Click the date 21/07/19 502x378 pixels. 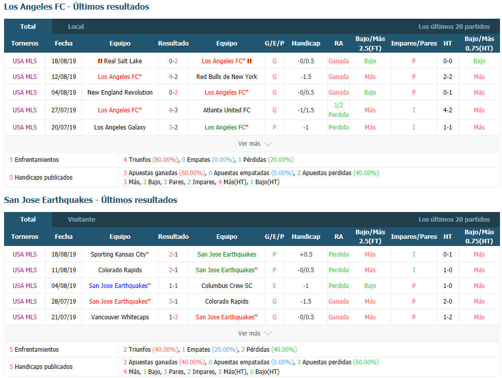click(64, 317)
